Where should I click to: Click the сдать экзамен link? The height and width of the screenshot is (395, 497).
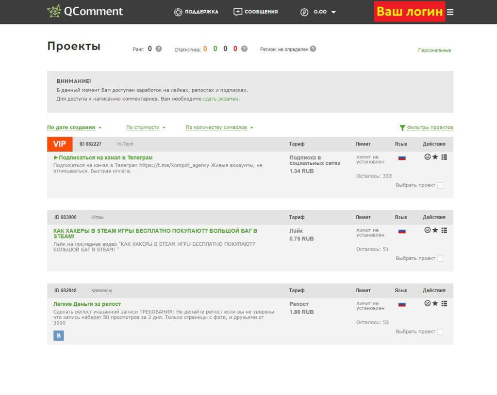tap(220, 99)
